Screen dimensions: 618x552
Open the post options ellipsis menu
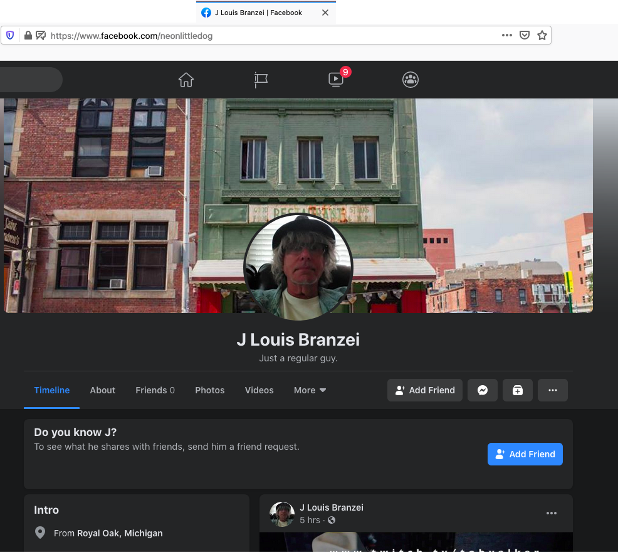click(552, 513)
